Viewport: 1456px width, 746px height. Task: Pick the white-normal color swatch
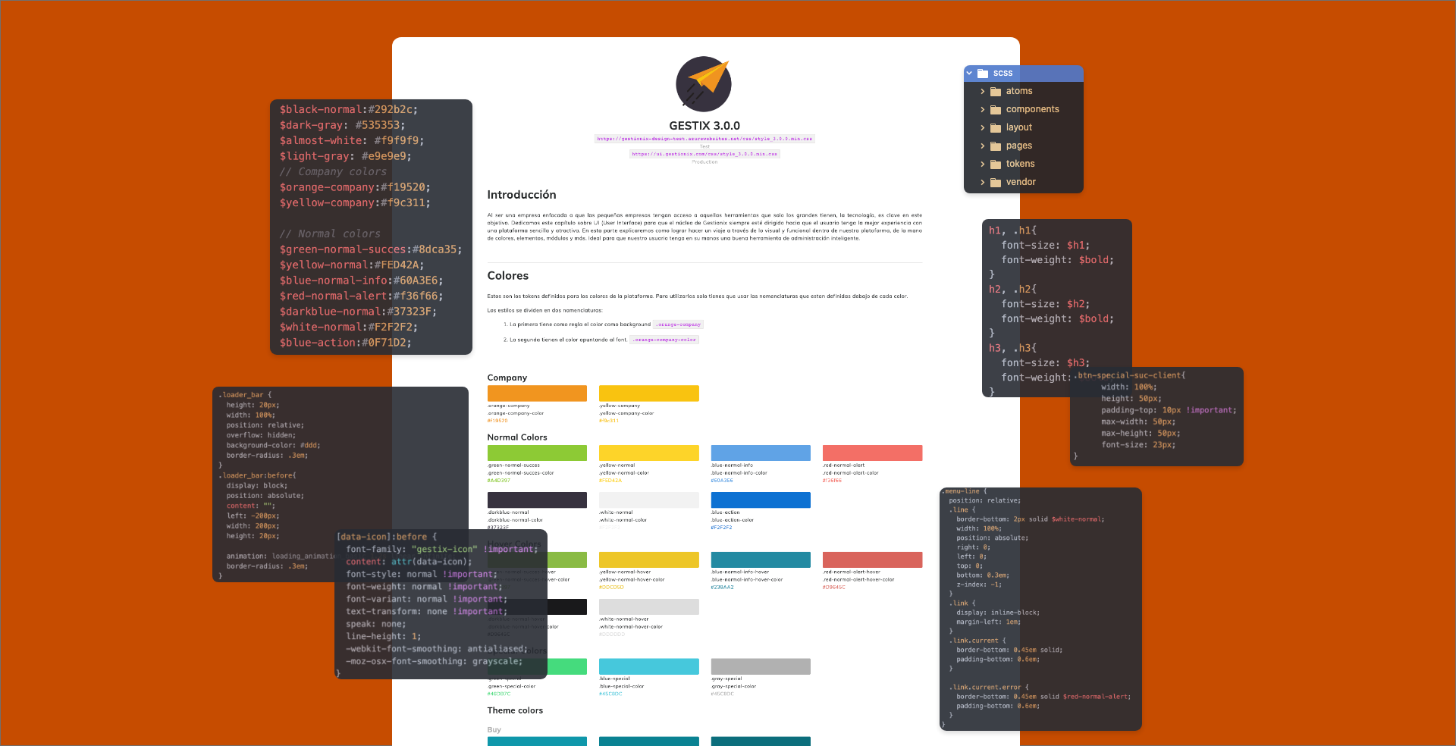coord(649,500)
